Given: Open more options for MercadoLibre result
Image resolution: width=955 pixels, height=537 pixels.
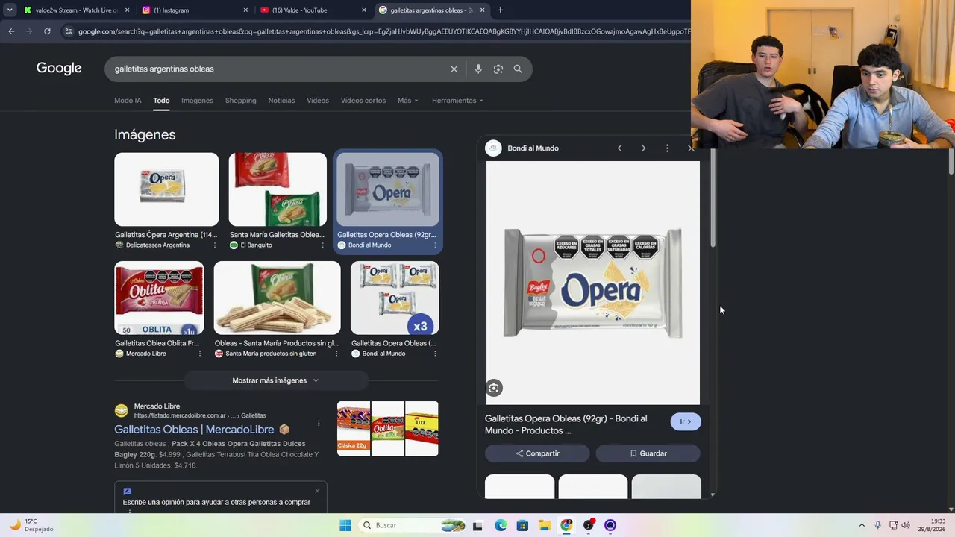Looking at the screenshot, I should [319, 424].
